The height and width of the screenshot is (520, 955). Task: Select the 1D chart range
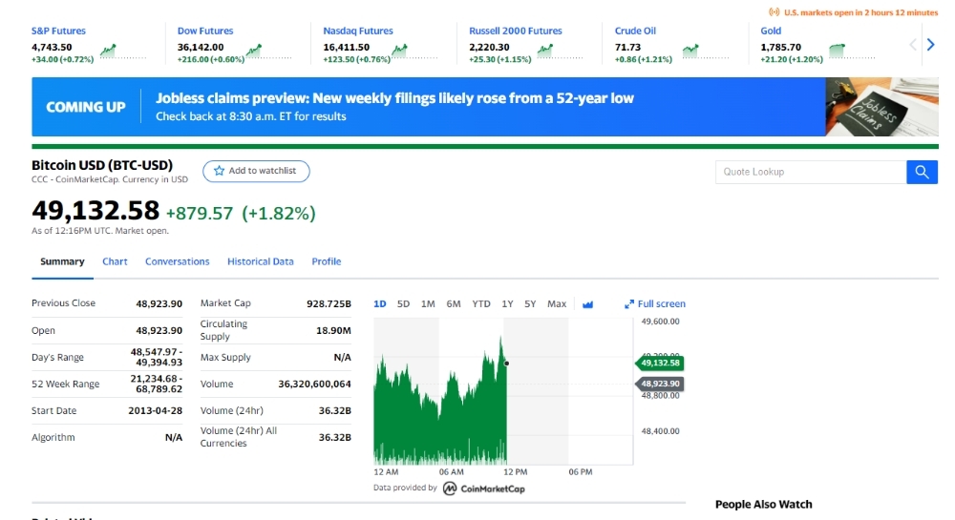[x=379, y=304]
